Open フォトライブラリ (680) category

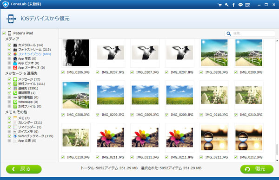click(34, 54)
